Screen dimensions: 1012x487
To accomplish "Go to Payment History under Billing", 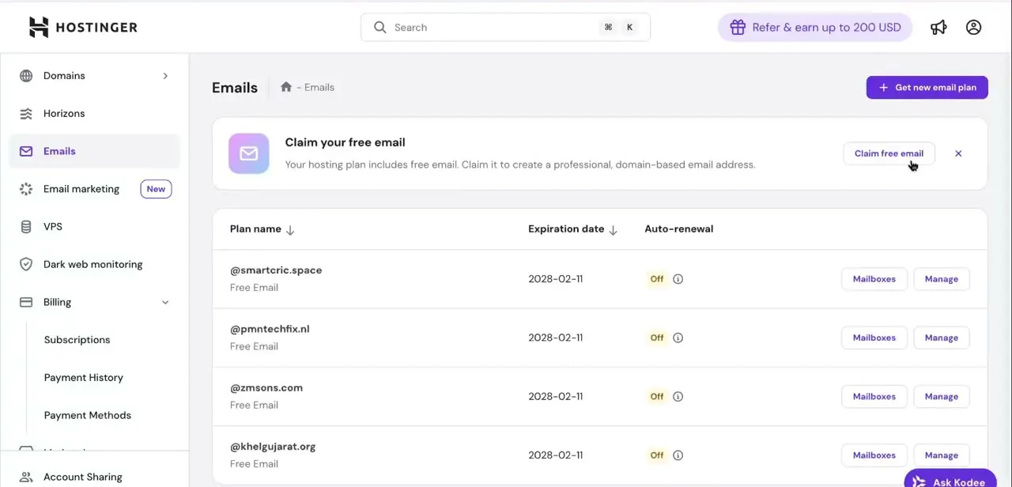I will pyautogui.click(x=84, y=378).
